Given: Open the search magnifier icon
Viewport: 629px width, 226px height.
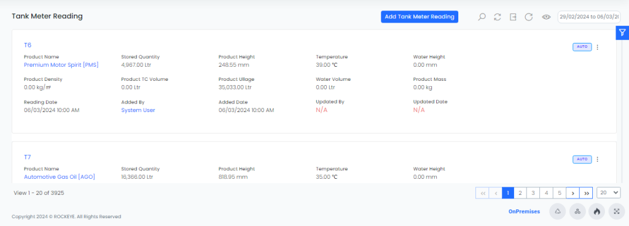Looking at the screenshot, I should coord(482,17).
